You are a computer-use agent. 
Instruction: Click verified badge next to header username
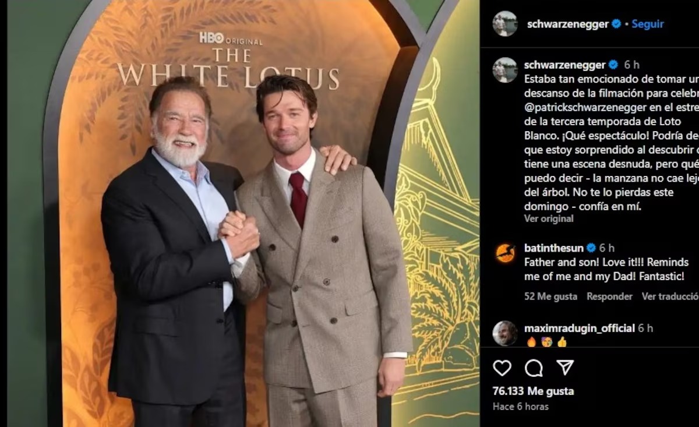click(616, 24)
